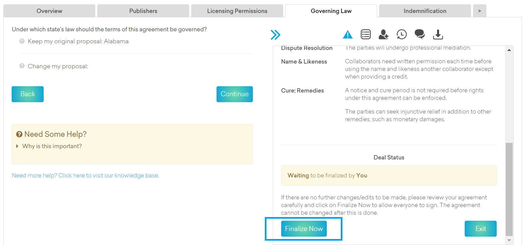Open the agreement summary list icon
This screenshot has width=526, height=245.
365,34
